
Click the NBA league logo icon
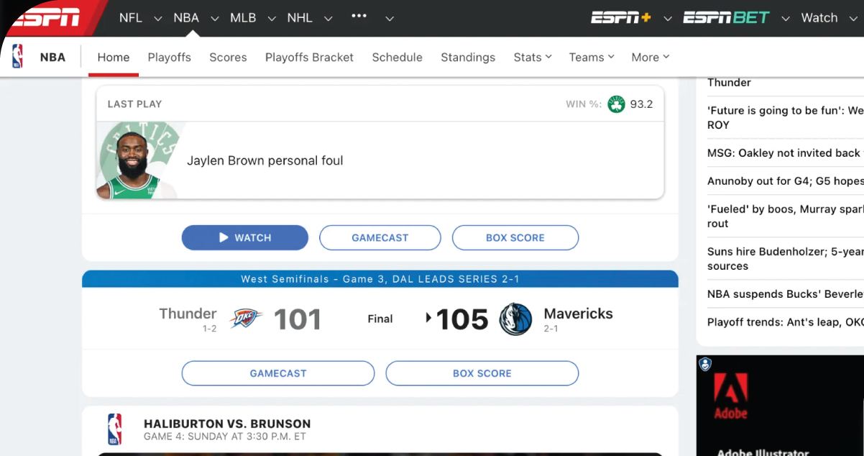click(17, 57)
